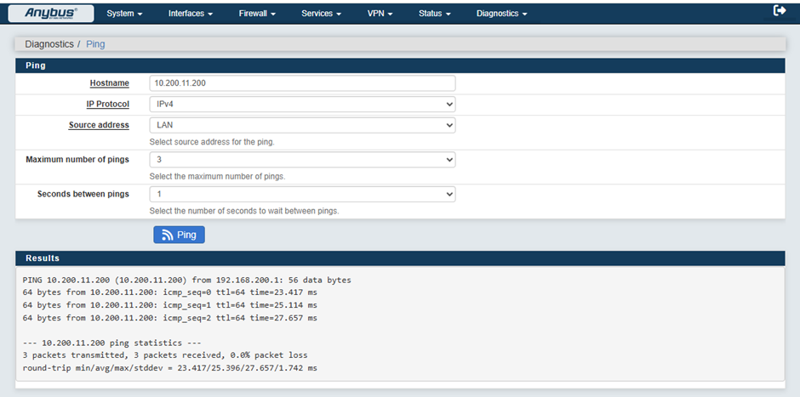
Task: Expand the VPN menu
Action: 380,14
